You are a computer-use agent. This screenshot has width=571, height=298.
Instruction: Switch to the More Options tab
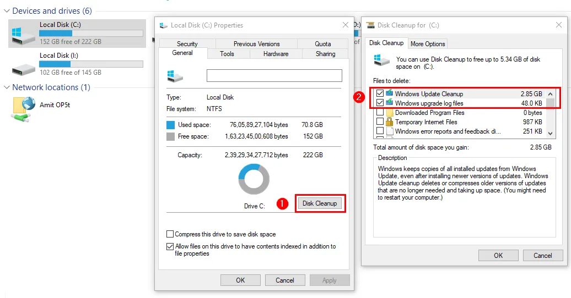click(428, 44)
